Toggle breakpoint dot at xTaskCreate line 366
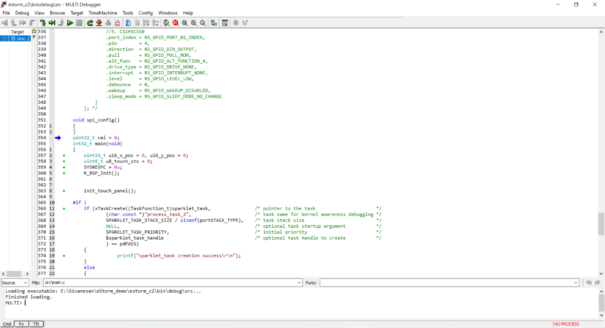This screenshot has height=328, width=605. (x=64, y=208)
